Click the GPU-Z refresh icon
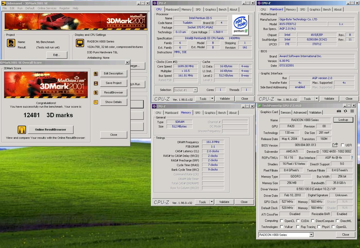 [x=345, y=111]
